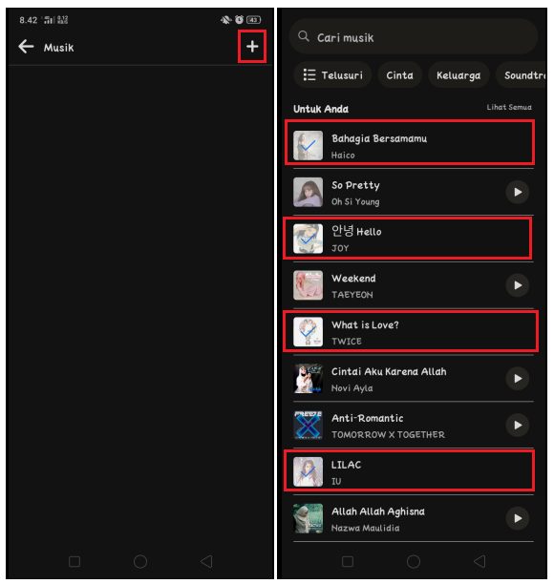Play Cintai Aku Karena Allah preview
The width and height of the screenshot is (554, 584).
(x=518, y=379)
